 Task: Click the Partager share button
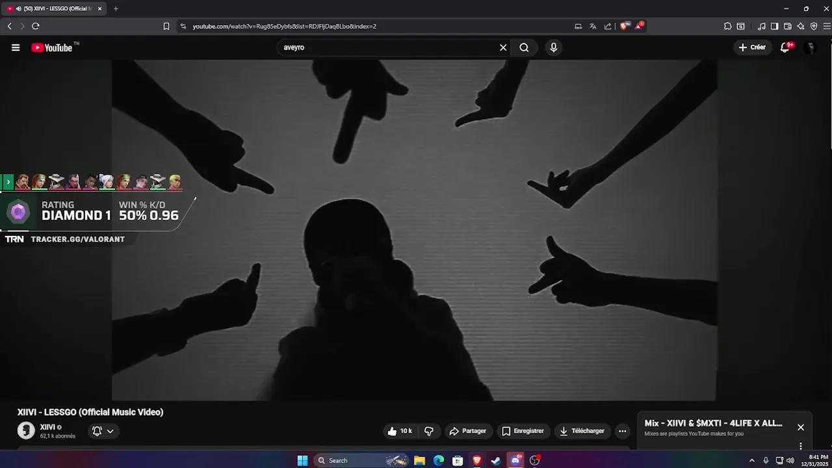(468, 431)
